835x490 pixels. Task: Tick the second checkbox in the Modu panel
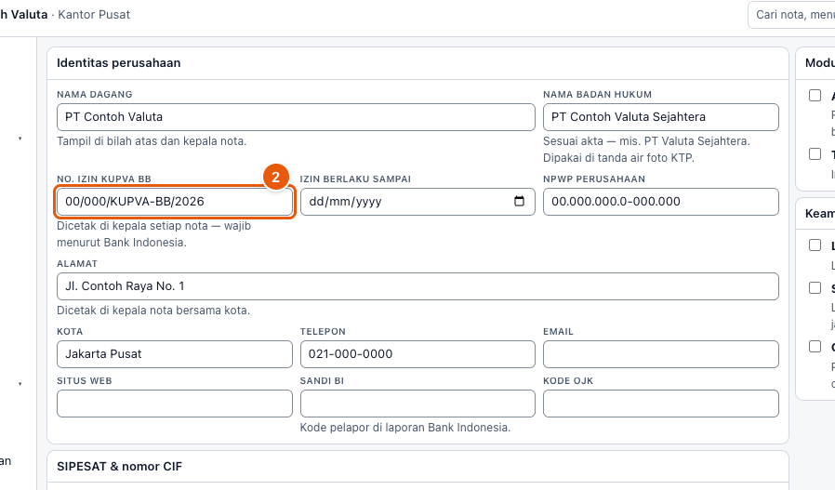815,154
